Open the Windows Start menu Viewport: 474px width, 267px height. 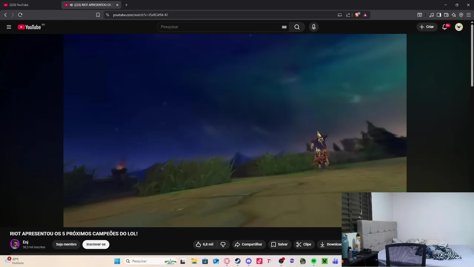pyautogui.click(x=117, y=261)
